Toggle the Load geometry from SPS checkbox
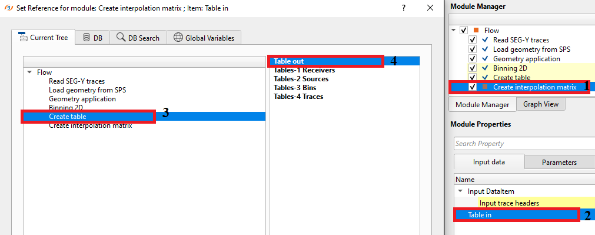This screenshot has height=235, width=595. [473, 49]
